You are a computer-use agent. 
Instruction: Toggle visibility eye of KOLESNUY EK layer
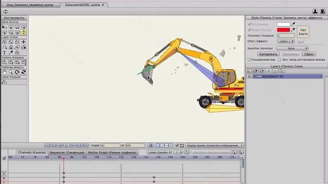point(250,77)
